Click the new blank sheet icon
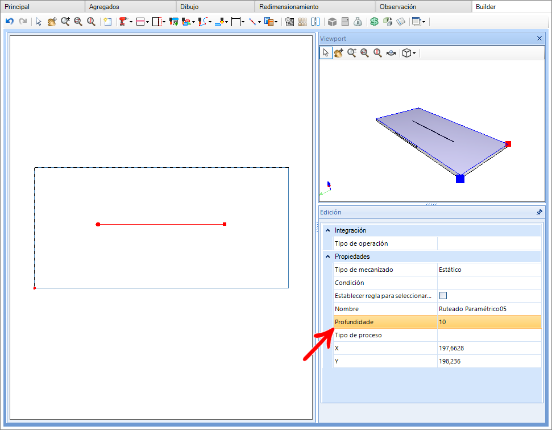 point(107,22)
